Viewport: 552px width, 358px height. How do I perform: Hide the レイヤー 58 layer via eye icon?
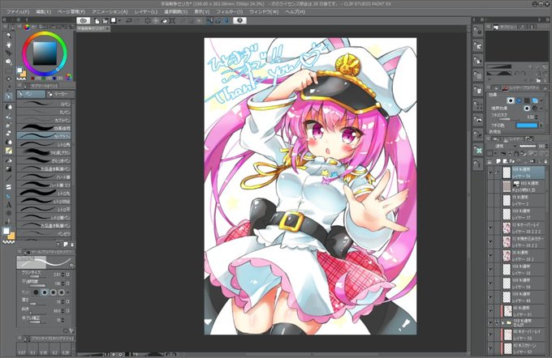pyautogui.click(x=490, y=283)
